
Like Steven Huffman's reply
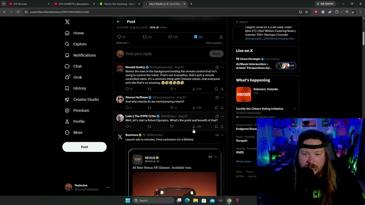(172, 108)
